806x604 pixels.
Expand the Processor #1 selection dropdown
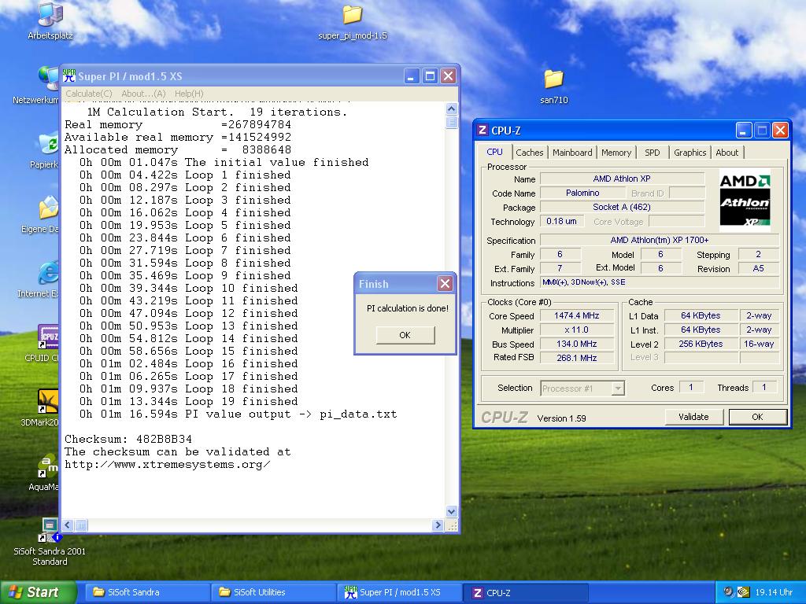pos(618,389)
